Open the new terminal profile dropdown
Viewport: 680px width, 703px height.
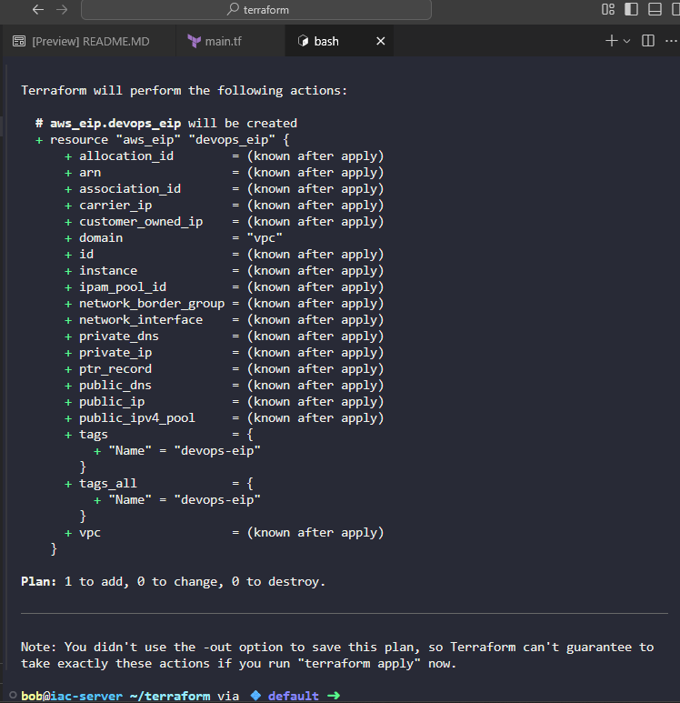coord(626,41)
